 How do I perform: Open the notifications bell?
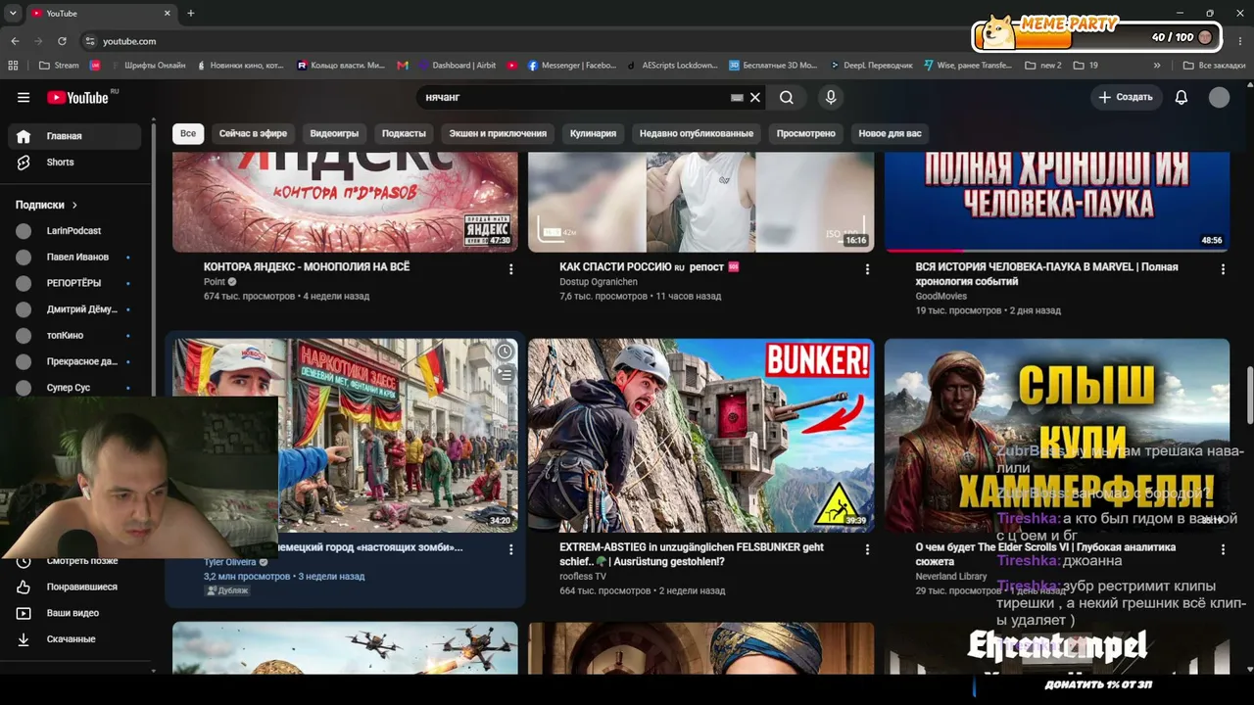[x=1182, y=97]
